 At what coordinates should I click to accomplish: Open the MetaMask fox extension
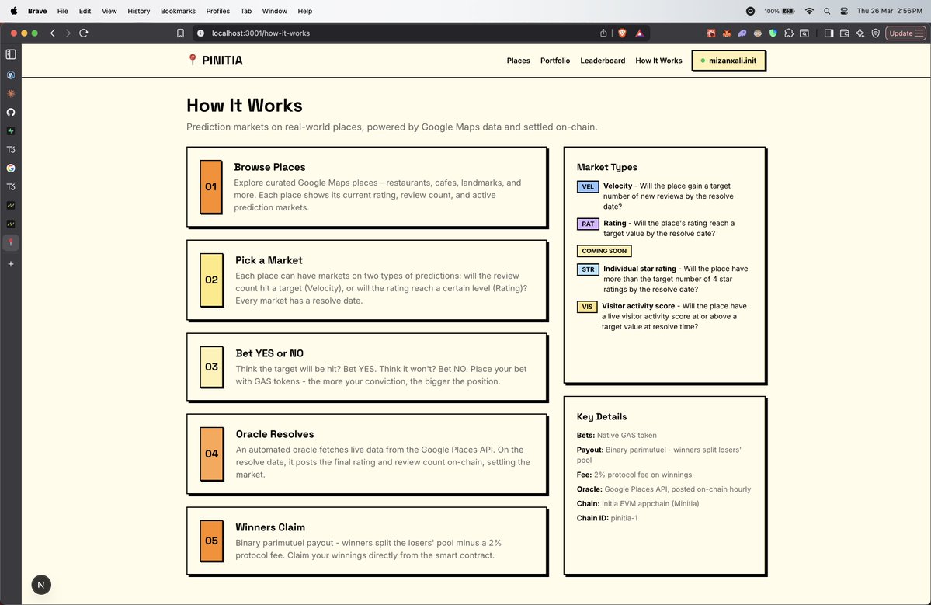pyautogui.click(x=726, y=33)
